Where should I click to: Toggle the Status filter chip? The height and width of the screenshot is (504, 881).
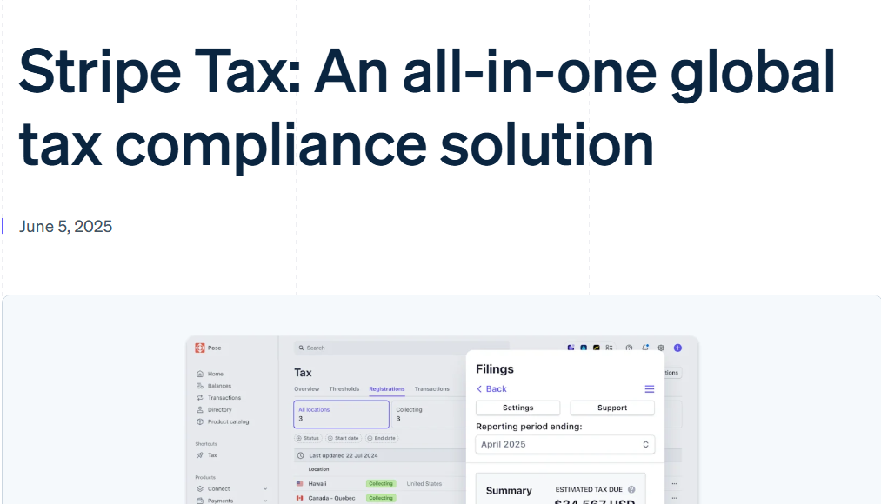pos(308,438)
